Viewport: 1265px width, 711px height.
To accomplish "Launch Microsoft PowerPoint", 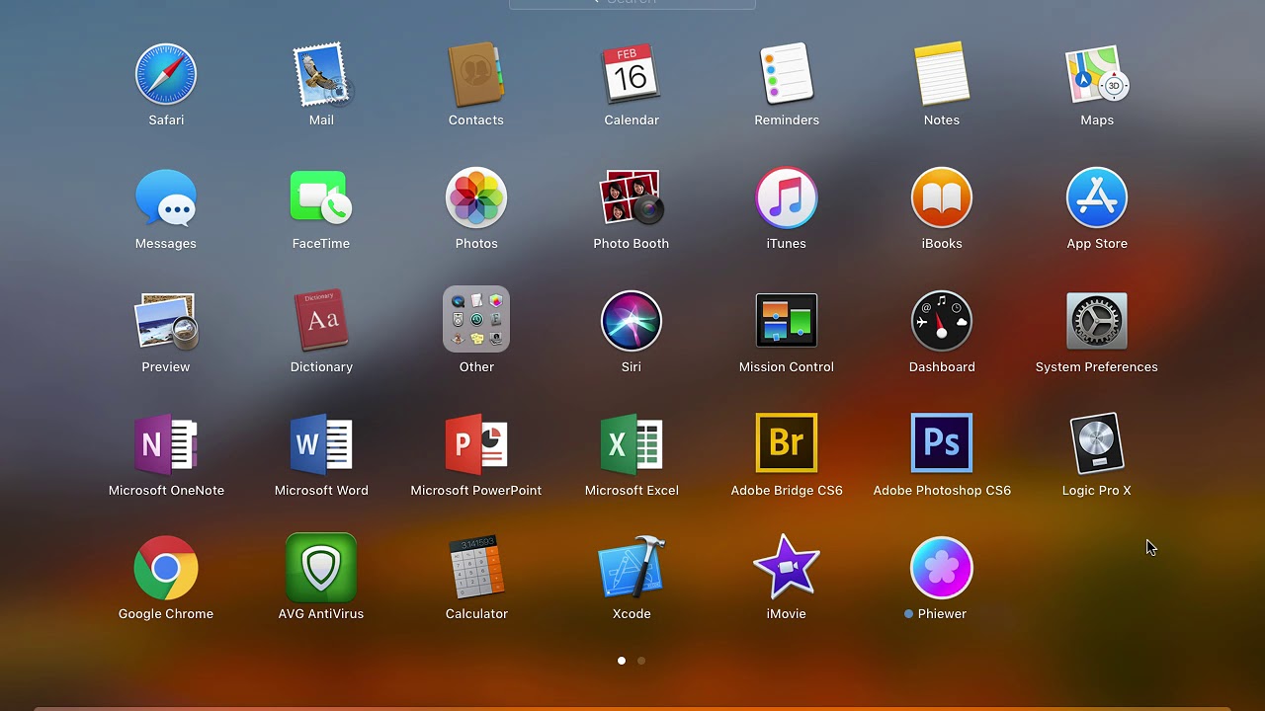I will click(x=476, y=444).
